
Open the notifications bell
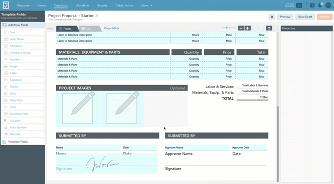tap(320, 5)
